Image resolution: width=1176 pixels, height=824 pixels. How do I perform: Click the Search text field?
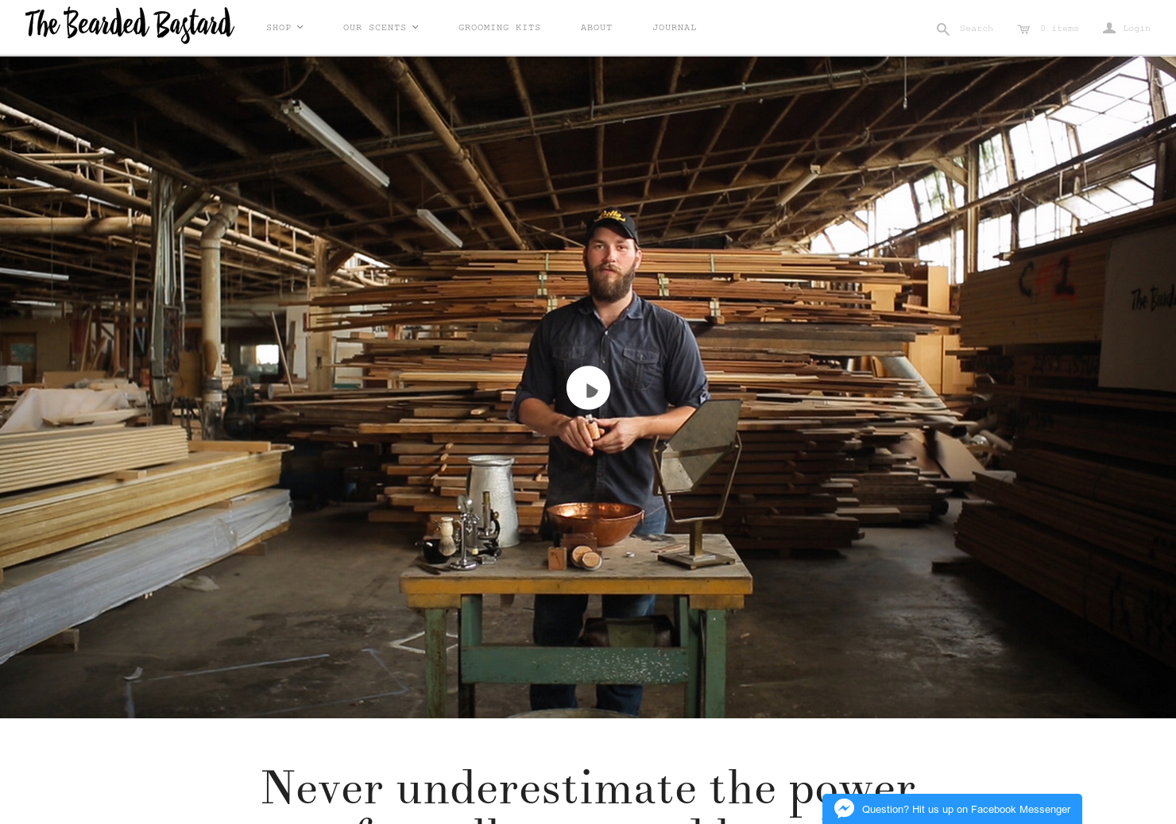(977, 29)
